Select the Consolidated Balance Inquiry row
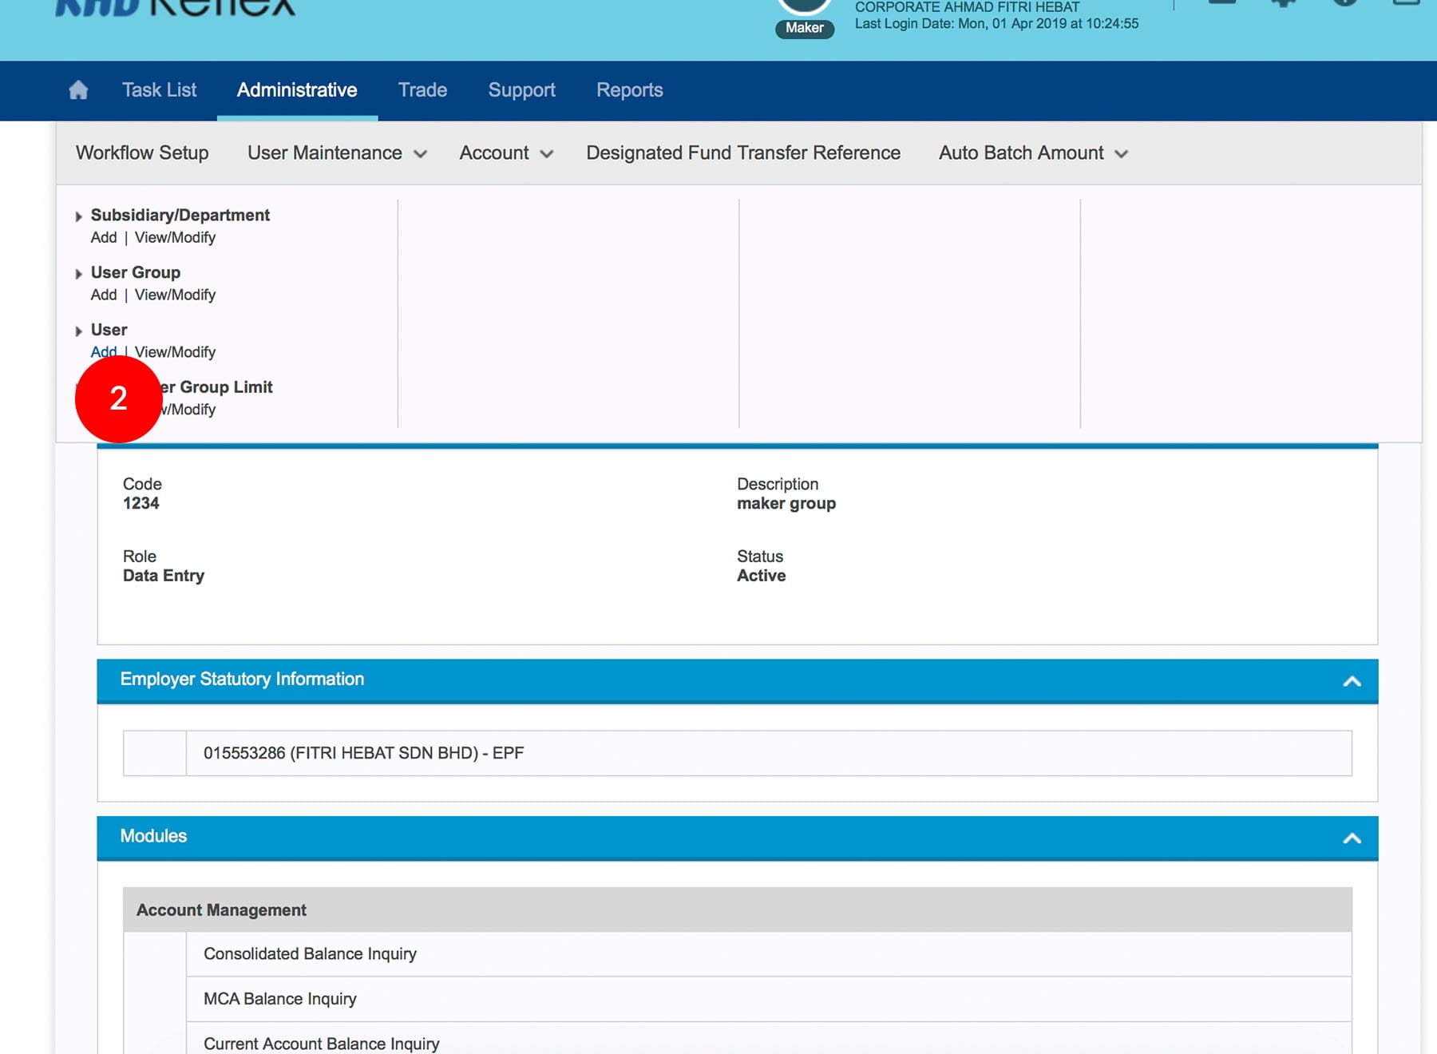 pyautogui.click(x=310, y=954)
